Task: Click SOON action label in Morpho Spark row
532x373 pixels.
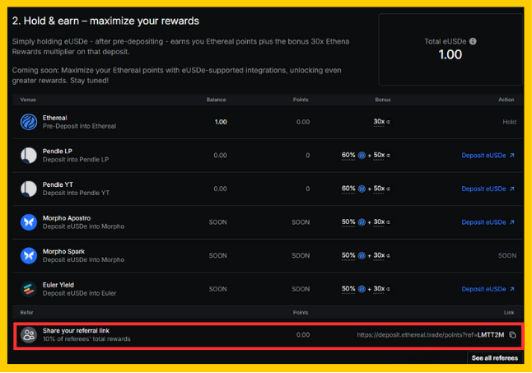Action: 507,256
